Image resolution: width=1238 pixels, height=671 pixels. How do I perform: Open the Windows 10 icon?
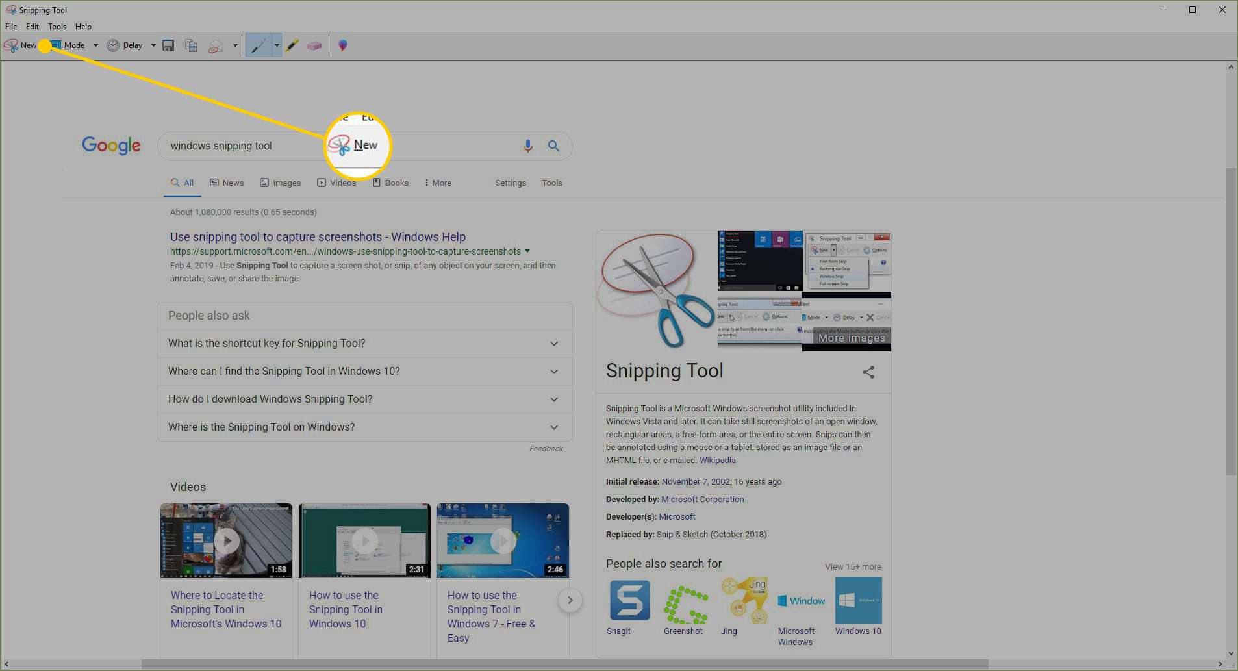click(x=858, y=600)
